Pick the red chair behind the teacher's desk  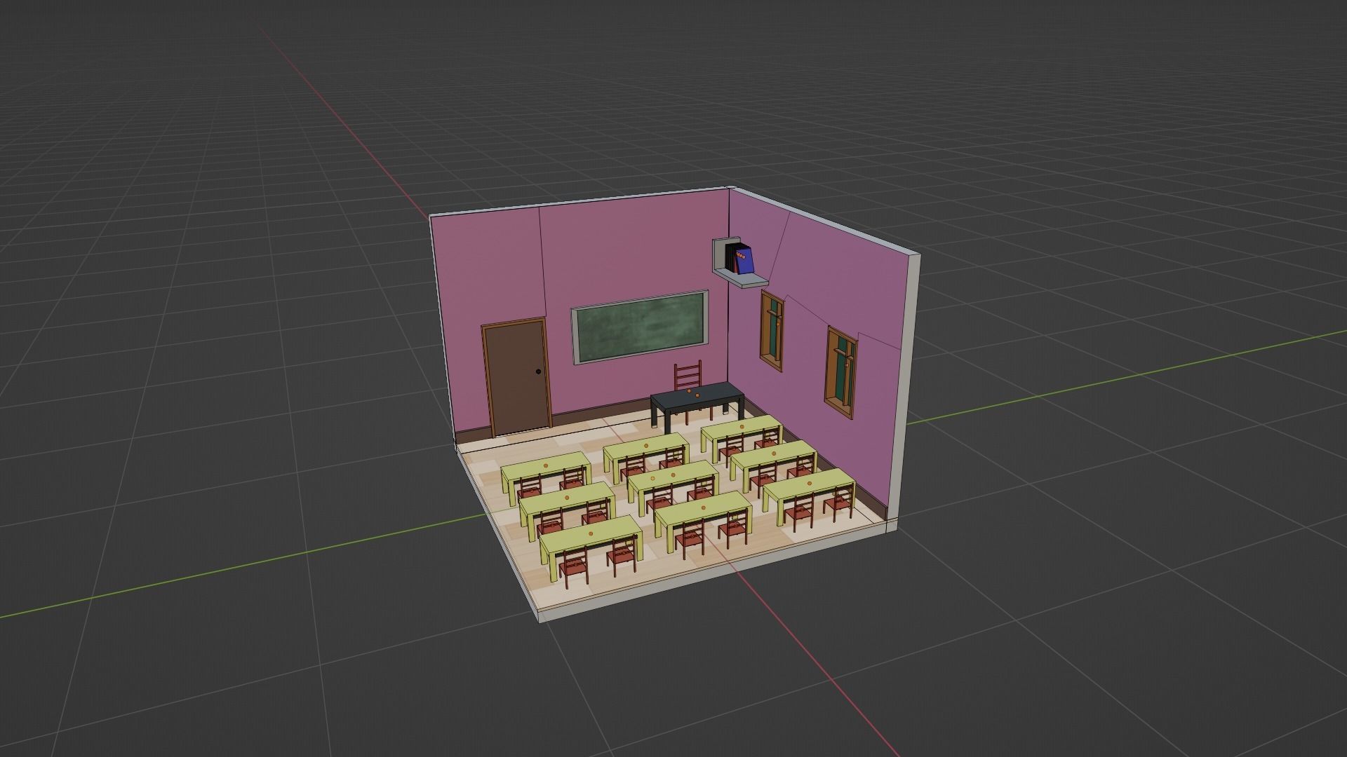click(x=688, y=376)
